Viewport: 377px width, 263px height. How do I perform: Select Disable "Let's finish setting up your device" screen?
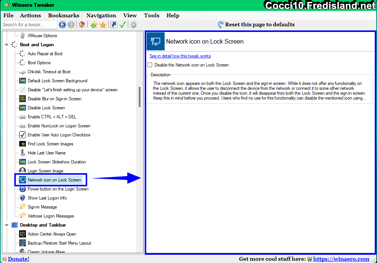point(73,90)
